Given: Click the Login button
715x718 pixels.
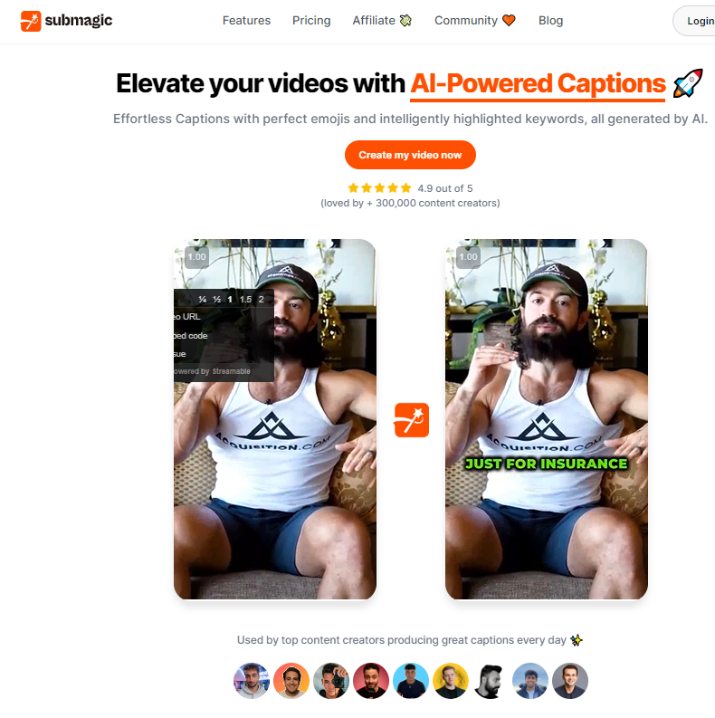Looking at the screenshot, I should [x=694, y=21].
